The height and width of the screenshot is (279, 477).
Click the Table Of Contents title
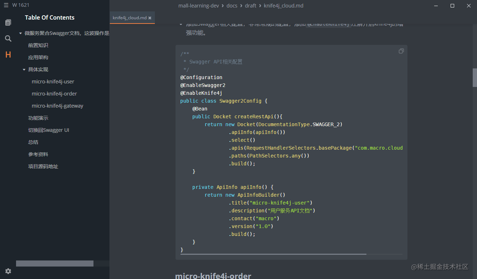(x=50, y=17)
